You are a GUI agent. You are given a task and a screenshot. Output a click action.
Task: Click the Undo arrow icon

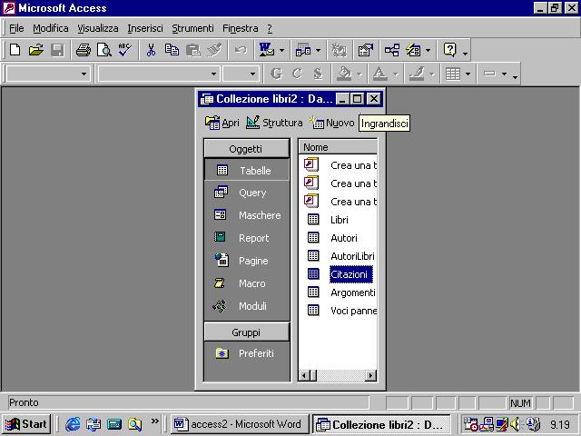coord(241,50)
